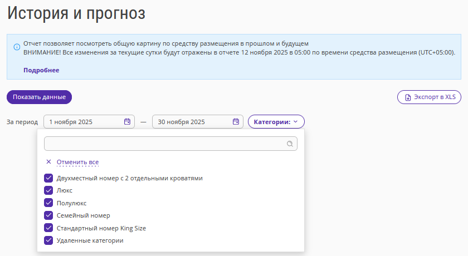
Task: Click the Люкс category label
Action: [x=65, y=190]
